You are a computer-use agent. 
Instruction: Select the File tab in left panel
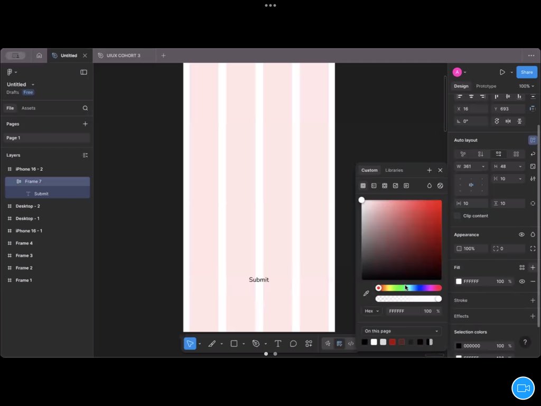pos(10,108)
